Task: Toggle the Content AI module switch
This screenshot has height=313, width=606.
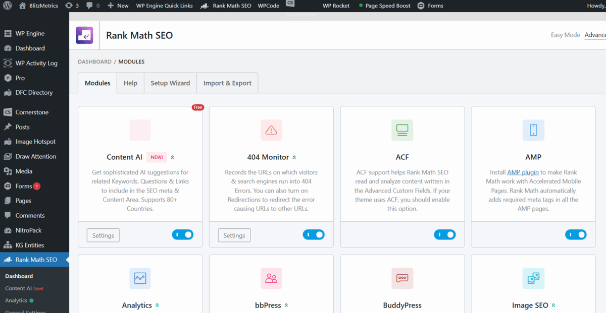Action: coord(183,235)
